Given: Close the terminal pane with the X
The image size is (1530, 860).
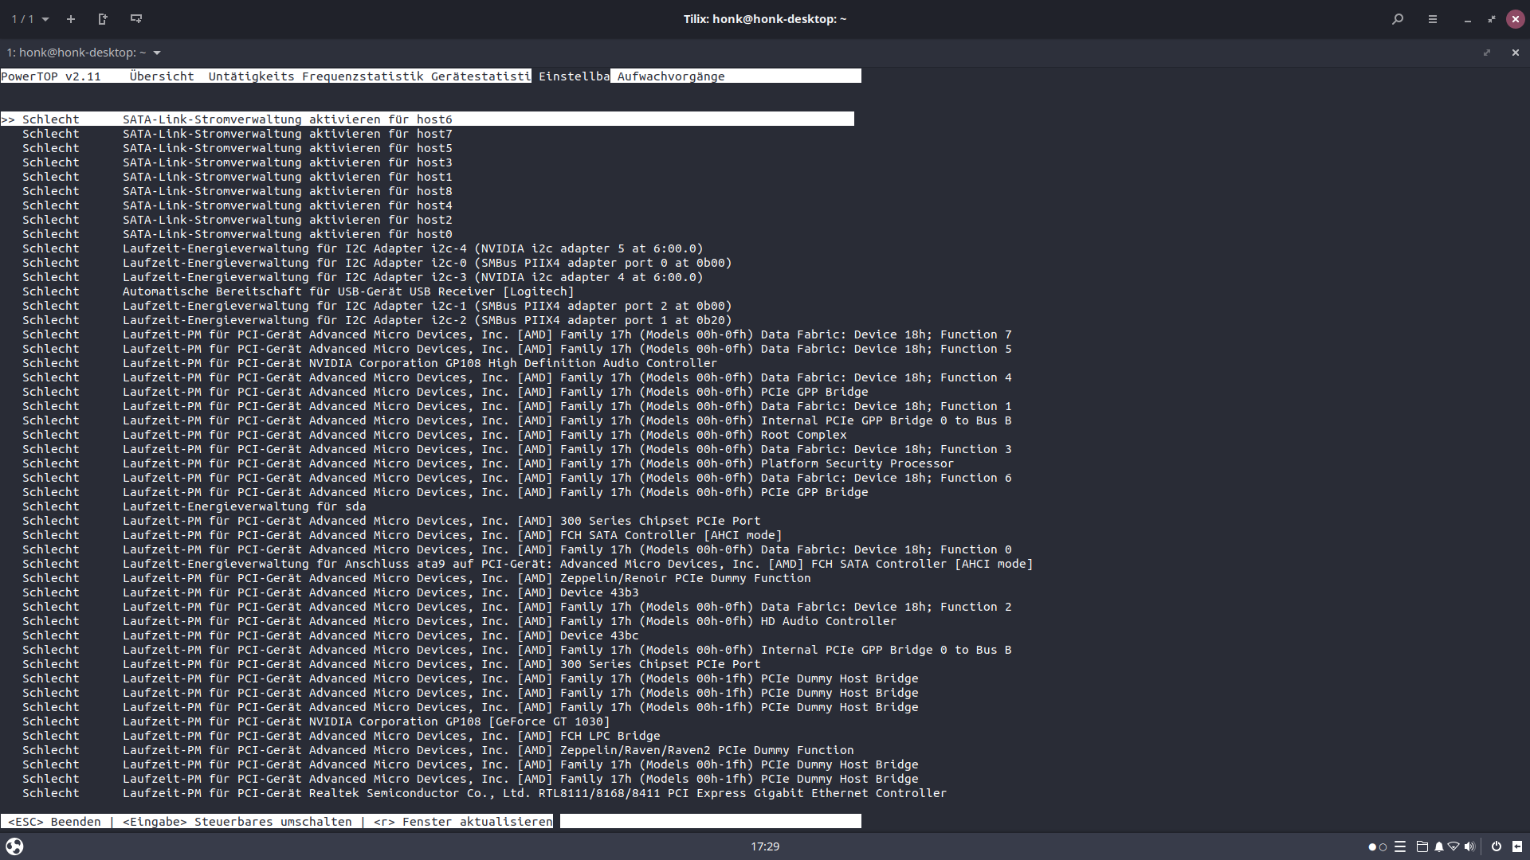Looking at the screenshot, I should 1515,53.
